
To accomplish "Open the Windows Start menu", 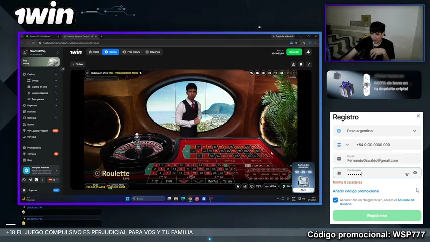I will click(x=127, y=198).
